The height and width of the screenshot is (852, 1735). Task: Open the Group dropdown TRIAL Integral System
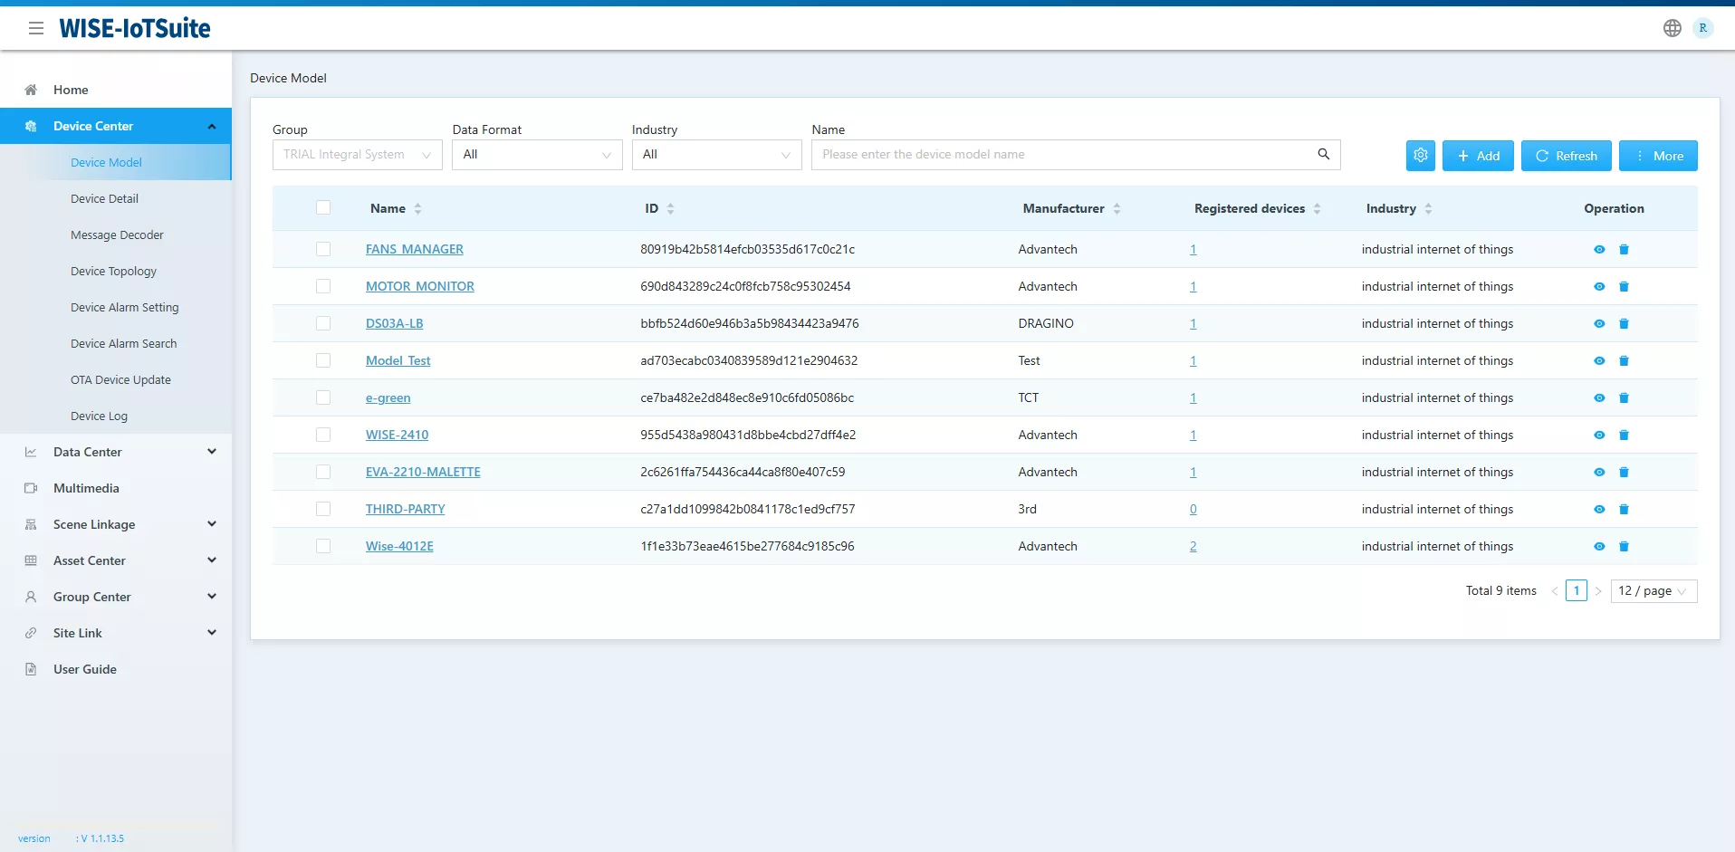[358, 155]
